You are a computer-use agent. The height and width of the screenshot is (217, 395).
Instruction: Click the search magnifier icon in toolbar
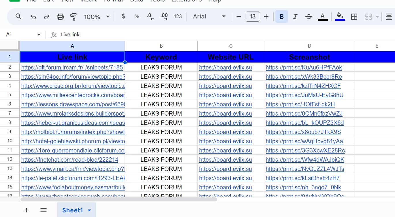pyautogui.click(x=18, y=17)
